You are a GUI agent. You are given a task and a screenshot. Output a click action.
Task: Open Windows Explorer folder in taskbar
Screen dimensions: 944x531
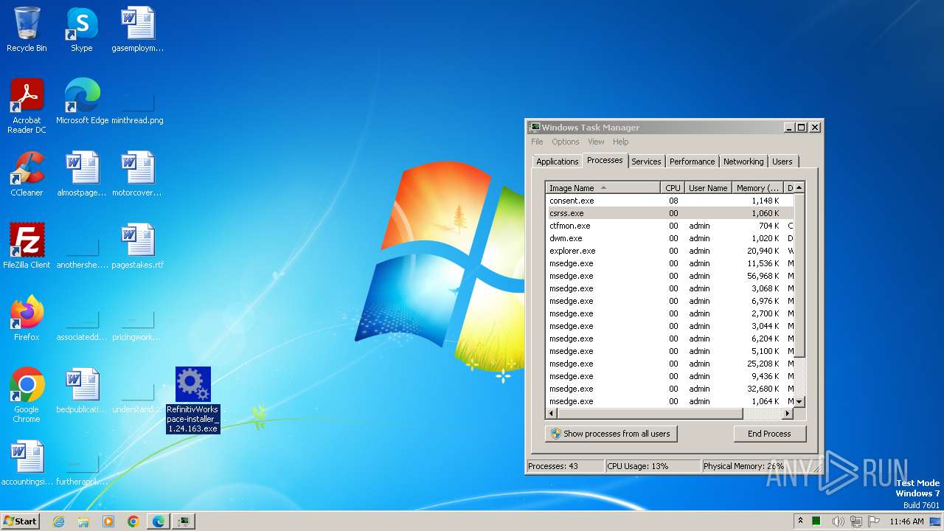83,521
